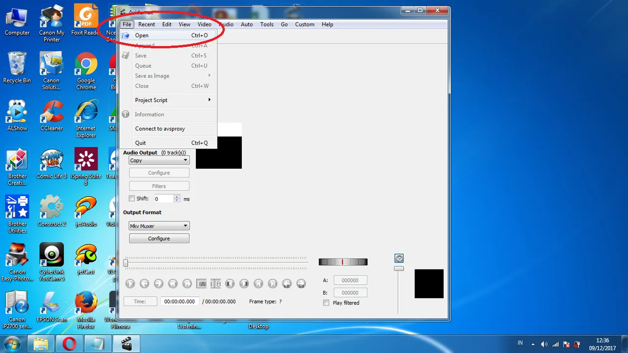Go to next frame with right arrow button

[158, 283]
